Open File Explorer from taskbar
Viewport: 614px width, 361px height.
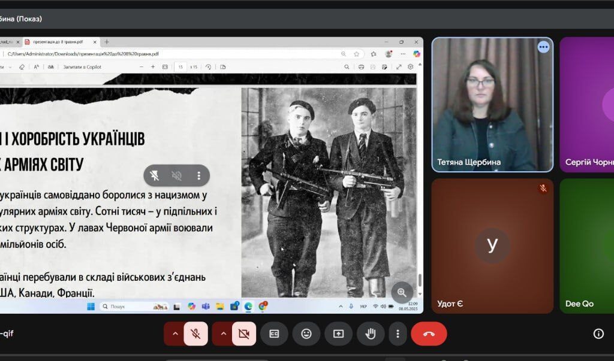[220, 307]
